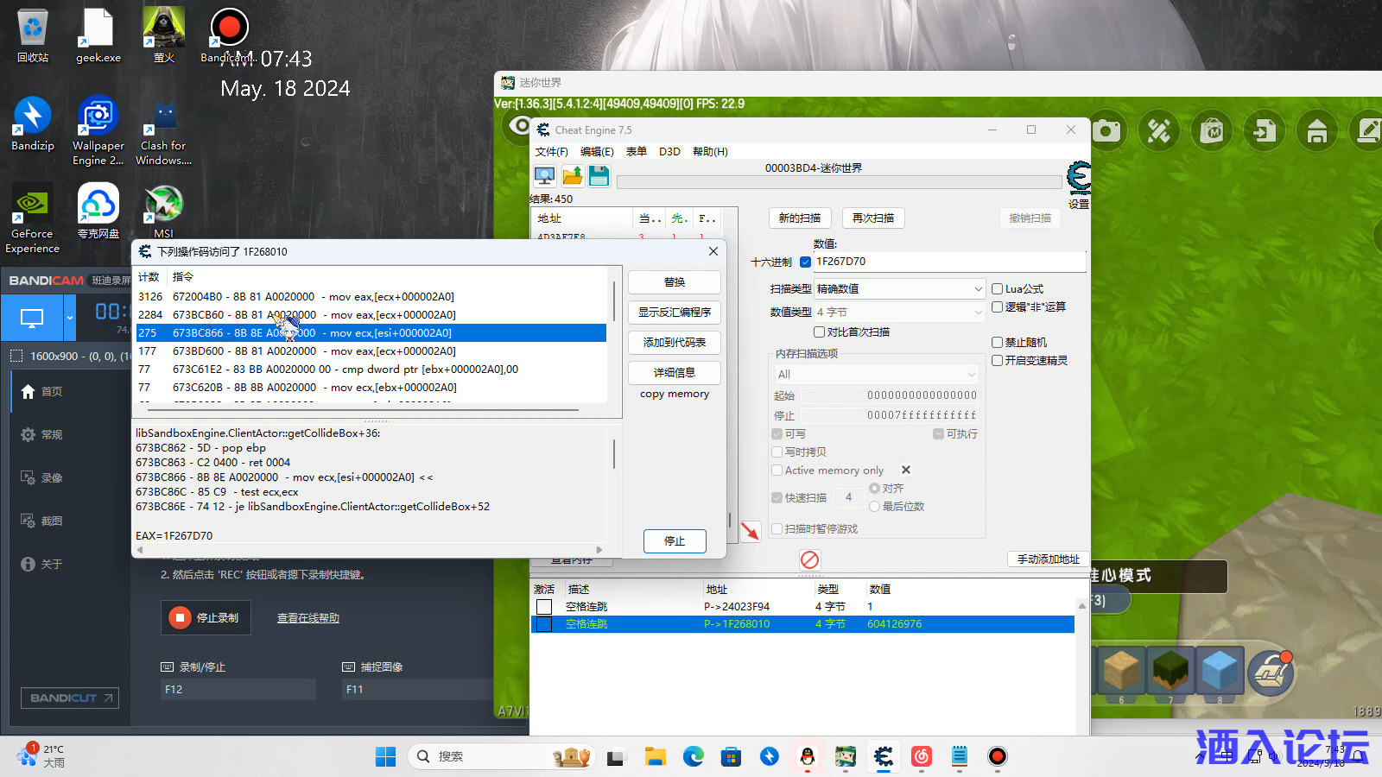Open the 文件(F) menu

(x=551, y=152)
